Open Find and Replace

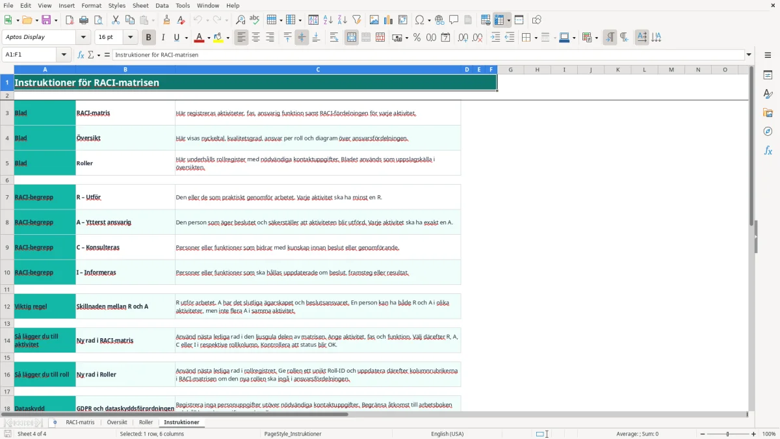pos(240,20)
